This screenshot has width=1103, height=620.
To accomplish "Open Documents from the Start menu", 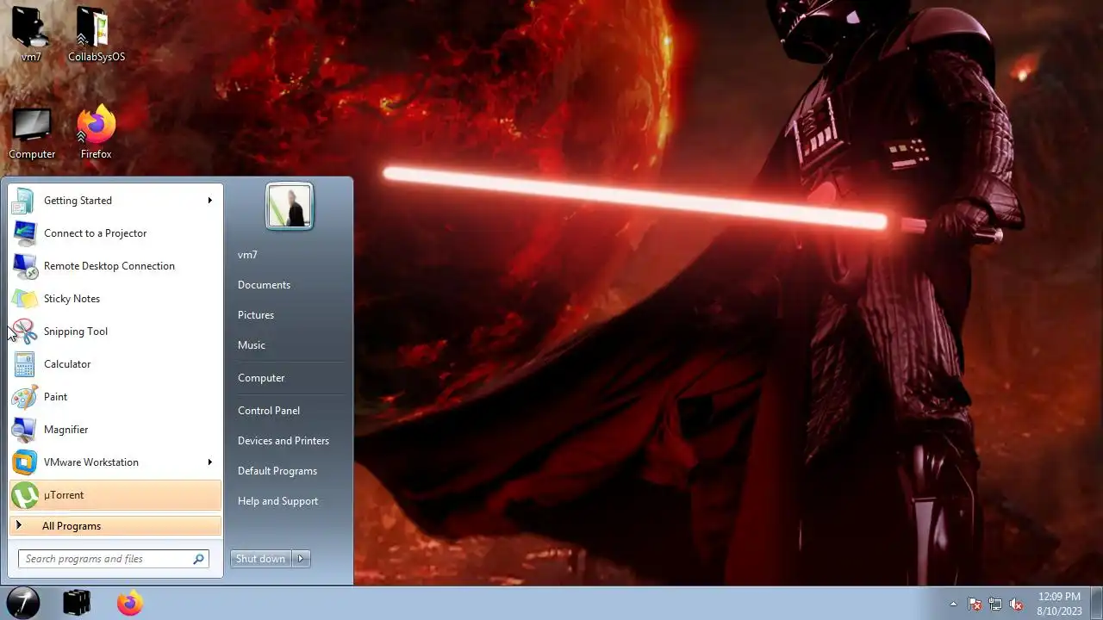I will click(x=264, y=285).
